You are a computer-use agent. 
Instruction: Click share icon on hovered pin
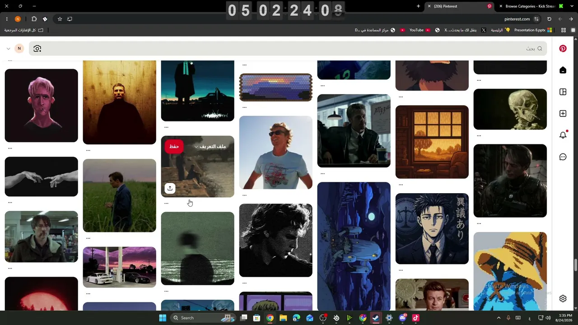(x=170, y=188)
